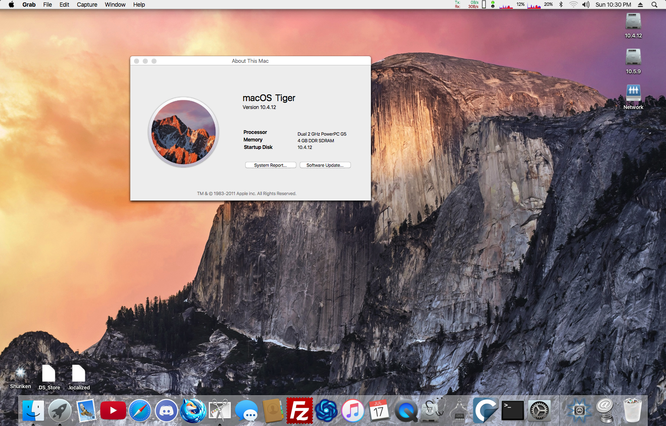Launch Launchpad rocket icon in Dock
This screenshot has width=666, height=426.
[60, 411]
